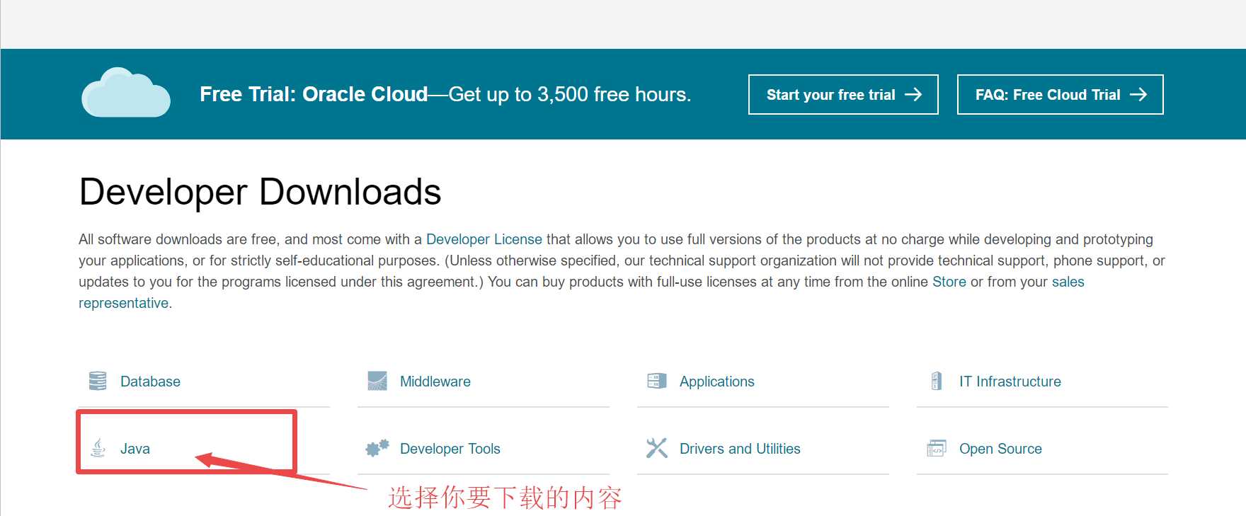This screenshot has height=516, width=1246.
Task: Click the Drivers and Utilities tools icon
Action: pos(657,447)
